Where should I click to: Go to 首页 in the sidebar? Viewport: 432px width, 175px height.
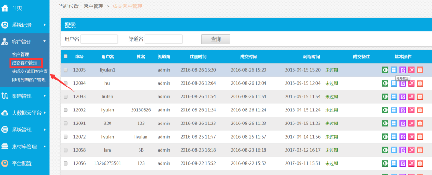17,8
